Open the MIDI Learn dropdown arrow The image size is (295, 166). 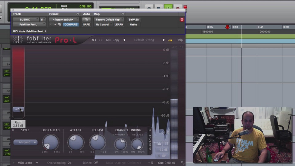37,163
